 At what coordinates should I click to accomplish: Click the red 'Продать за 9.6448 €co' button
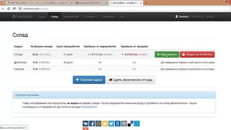click(x=197, y=55)
